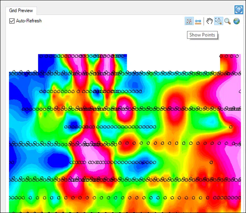Activate the pan hand tool
Screen dimensions: 246x213
[209, 21]
